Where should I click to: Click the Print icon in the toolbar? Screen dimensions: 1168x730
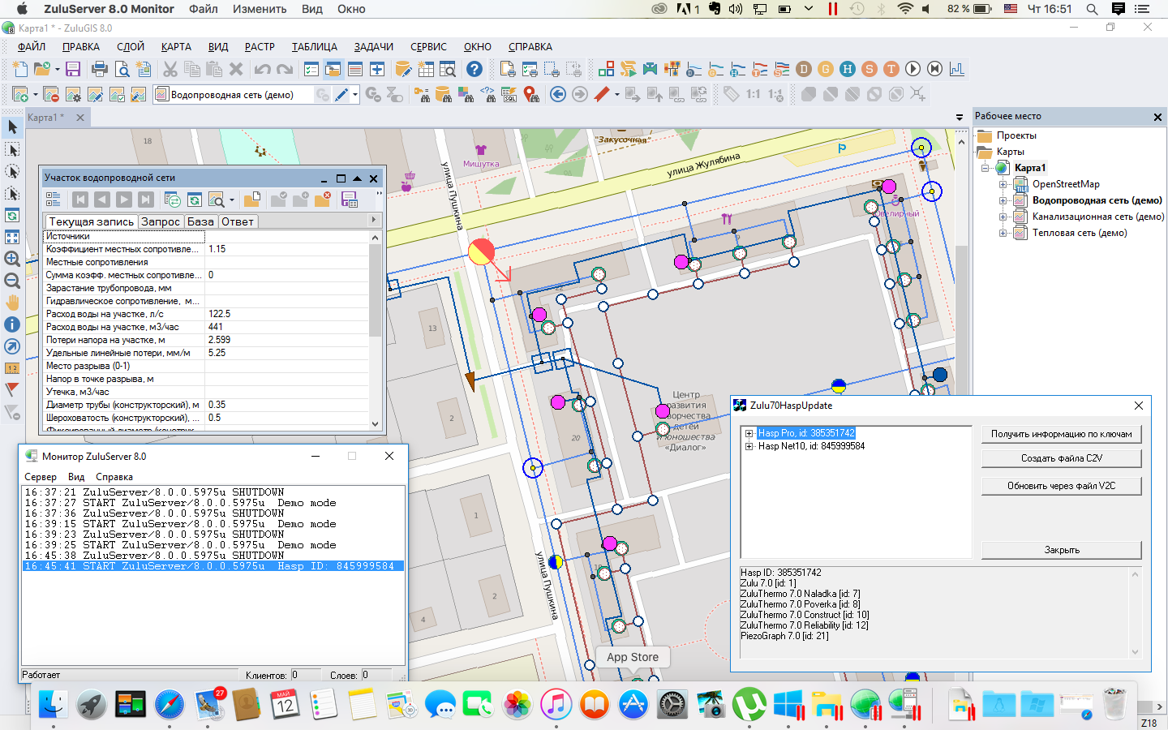pos(100,69)
